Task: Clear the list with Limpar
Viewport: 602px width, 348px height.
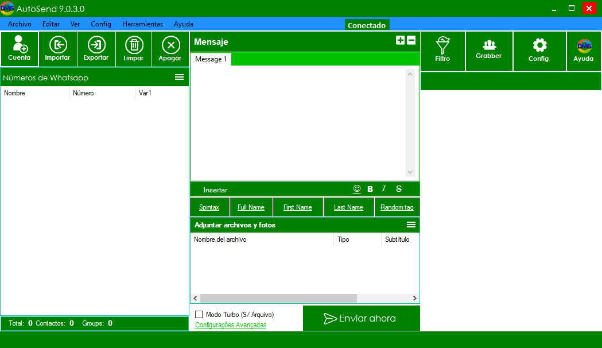Action: 134,49
